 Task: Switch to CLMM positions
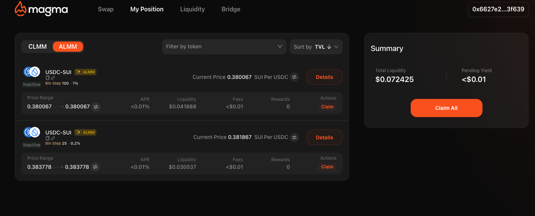(37, 46)
